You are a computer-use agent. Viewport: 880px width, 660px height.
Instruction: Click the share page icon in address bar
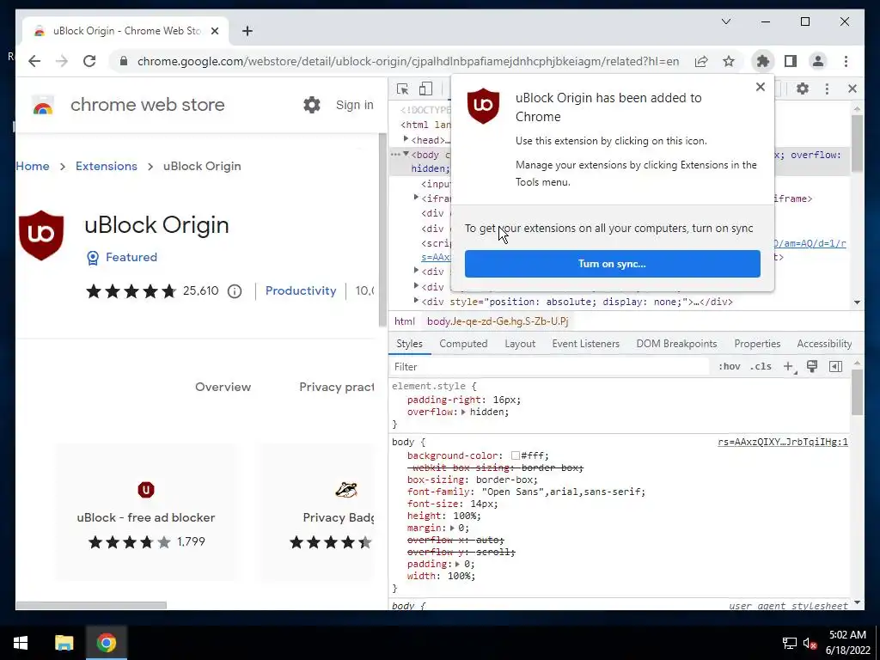(701, 61)
